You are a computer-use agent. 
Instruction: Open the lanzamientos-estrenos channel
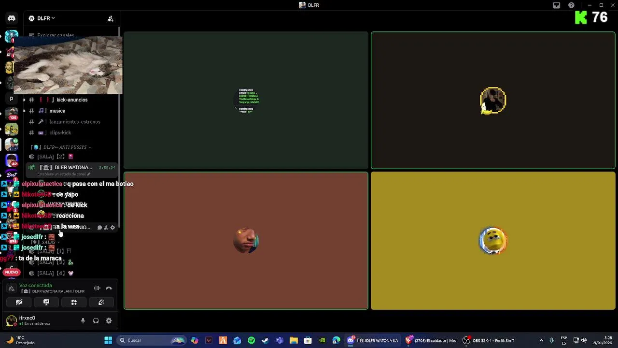pos(71,122)
